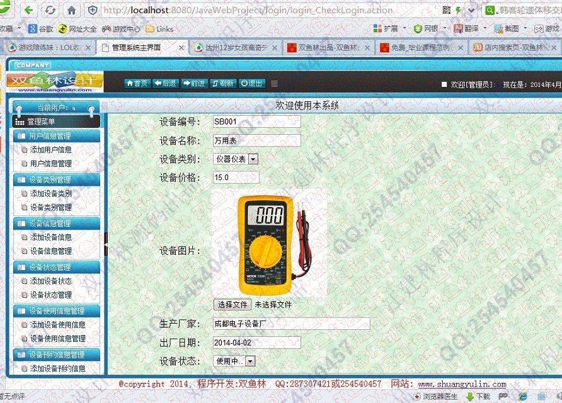Open the 谷歌 bookmark
Image resolution: width=562 pixels, height=403 pixels.
pyautogui.click(x=40, y=29)
